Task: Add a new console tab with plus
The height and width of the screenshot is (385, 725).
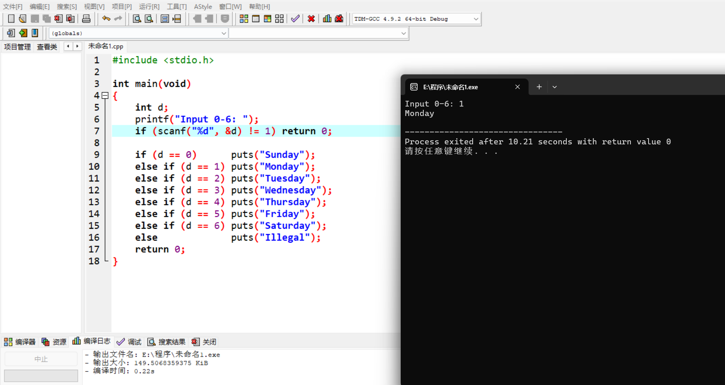Action: [539, 87]
